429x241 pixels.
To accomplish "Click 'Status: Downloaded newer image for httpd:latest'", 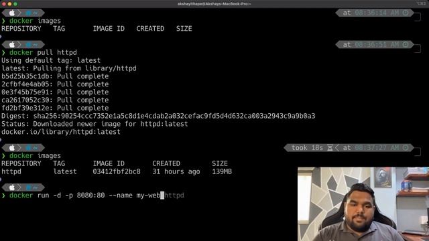I will tap(95, 124).
